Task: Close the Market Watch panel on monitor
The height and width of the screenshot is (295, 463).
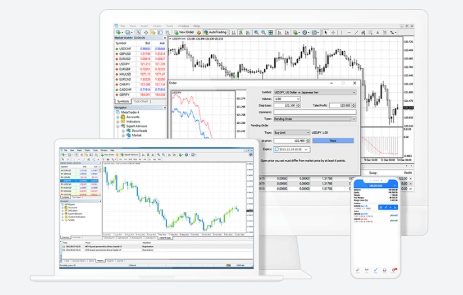Action: 165,38
